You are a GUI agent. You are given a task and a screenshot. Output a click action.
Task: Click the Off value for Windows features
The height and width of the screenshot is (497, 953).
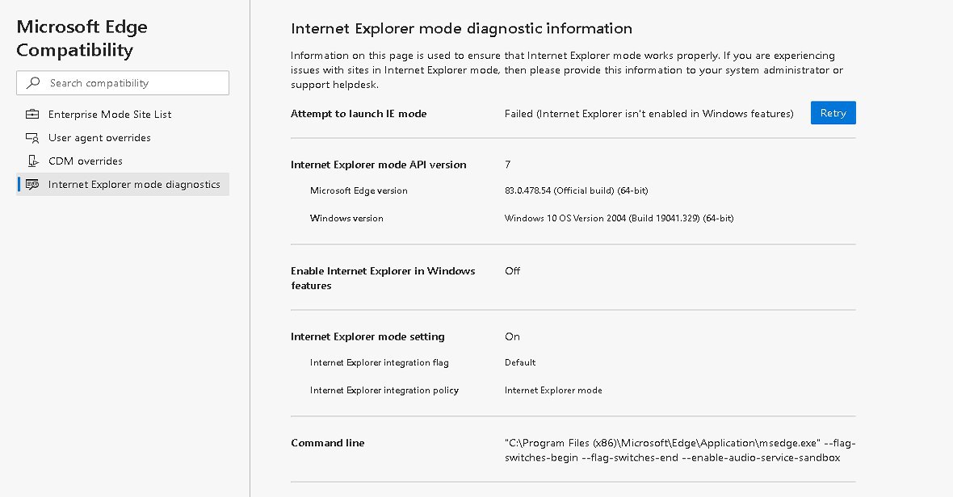tap(512, 271)
